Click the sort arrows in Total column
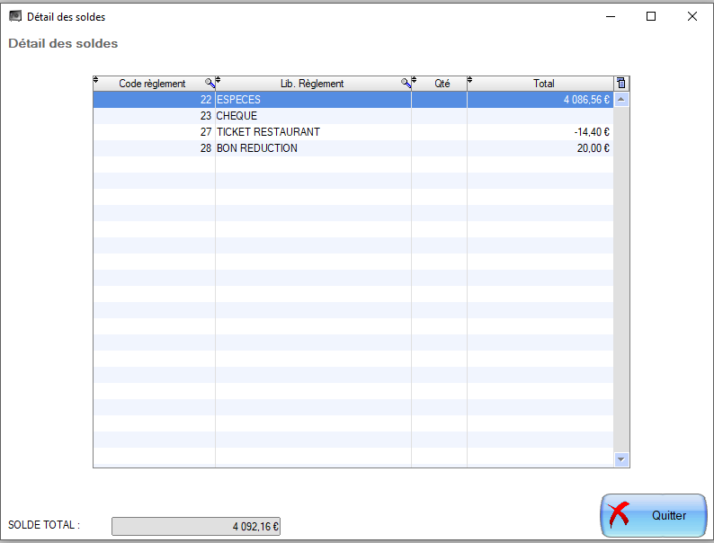Viewport: 714px width, 543px height. click(x=470, y=80)
